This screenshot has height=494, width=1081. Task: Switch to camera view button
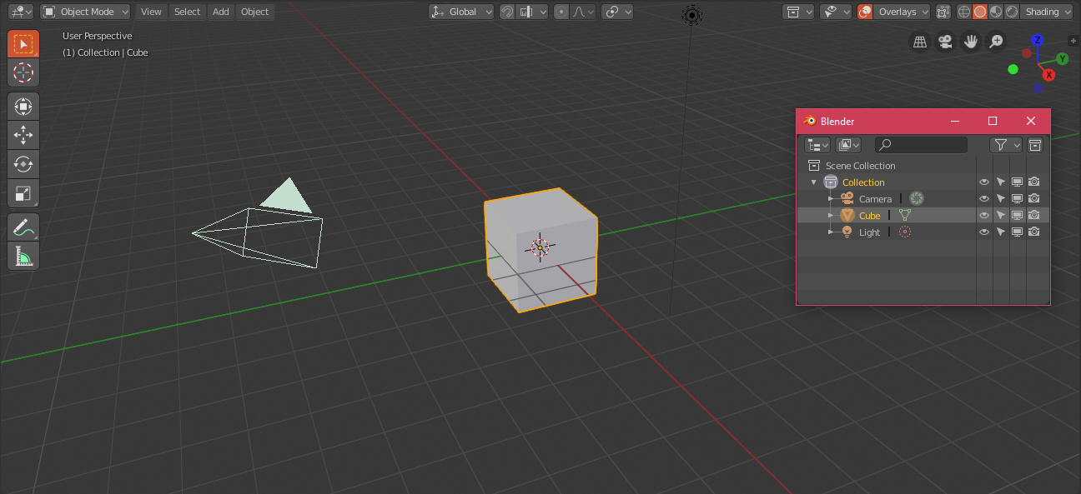(945, 42)
